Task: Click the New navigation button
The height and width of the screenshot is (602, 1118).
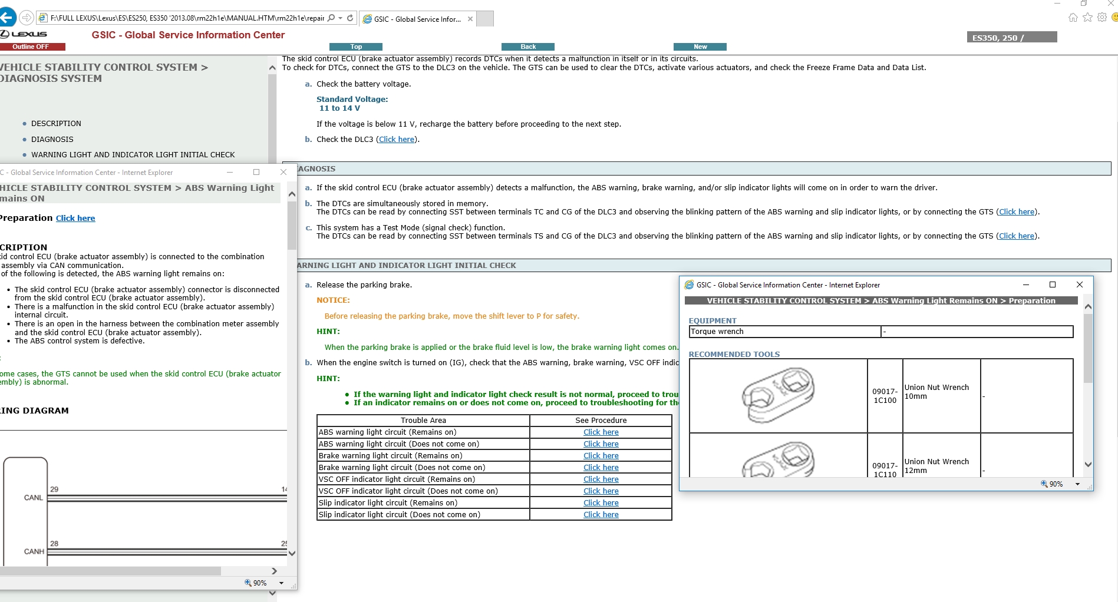Action: click(x=700, y=47)
